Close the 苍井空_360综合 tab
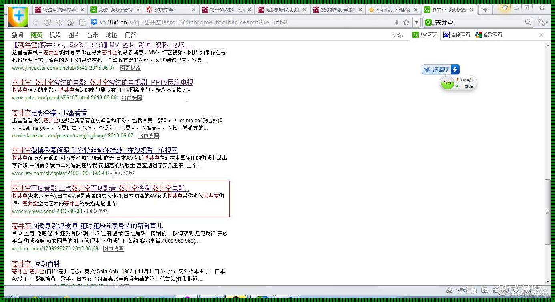Image resolution: width=555 pixels, height=302 pixels. pyautogui.click(x=471, y=10)
